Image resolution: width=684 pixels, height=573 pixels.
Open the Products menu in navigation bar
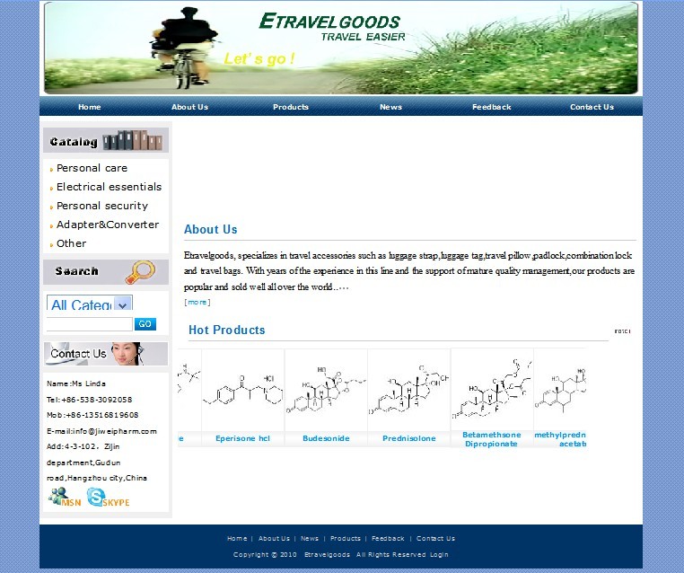[291, 107]
